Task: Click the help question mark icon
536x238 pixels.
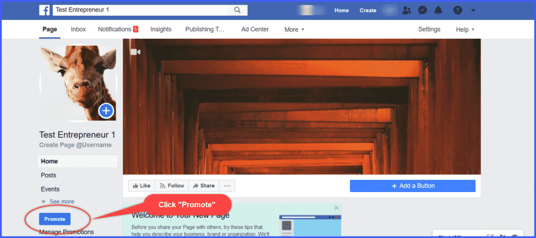Action: pyautogui.click(x=457, y=10)
